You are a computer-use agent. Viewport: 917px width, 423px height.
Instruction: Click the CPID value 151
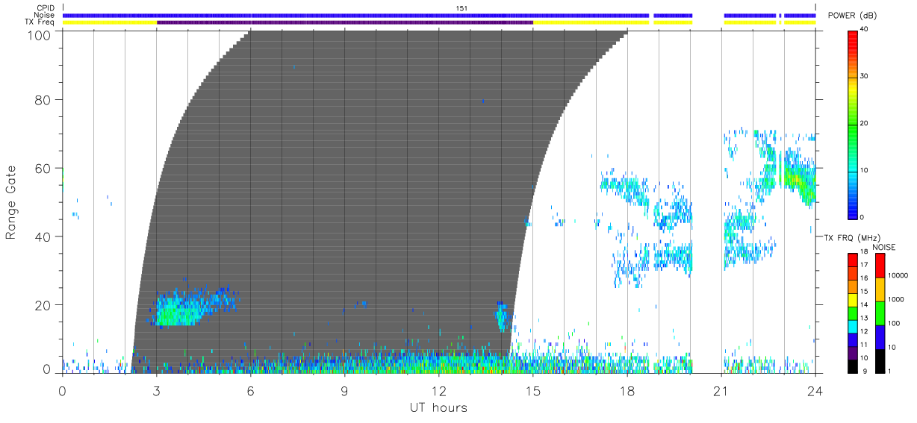click(x=461, y=8)
